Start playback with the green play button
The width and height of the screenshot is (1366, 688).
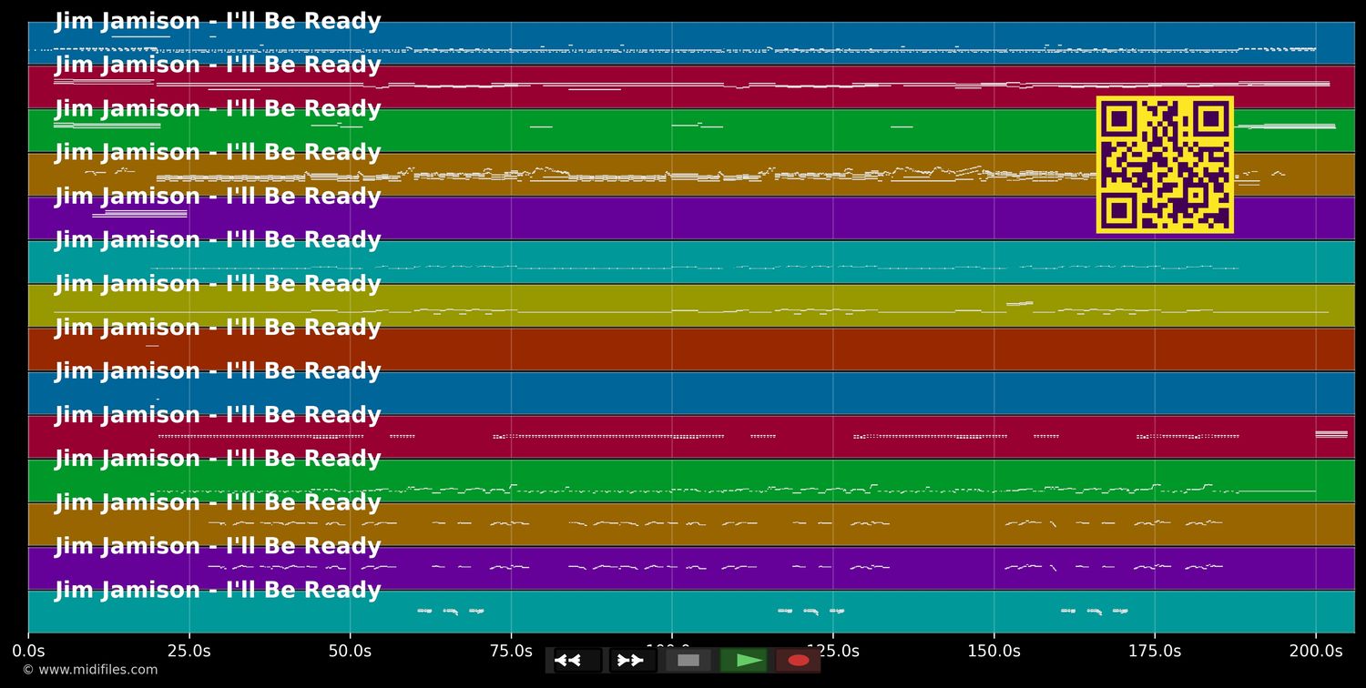click(744, 661)
